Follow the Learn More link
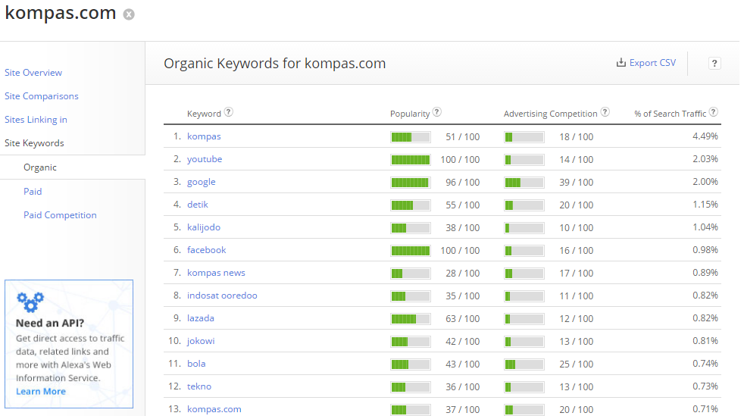Viewport: 744px width, 416px height. (41, 391)
